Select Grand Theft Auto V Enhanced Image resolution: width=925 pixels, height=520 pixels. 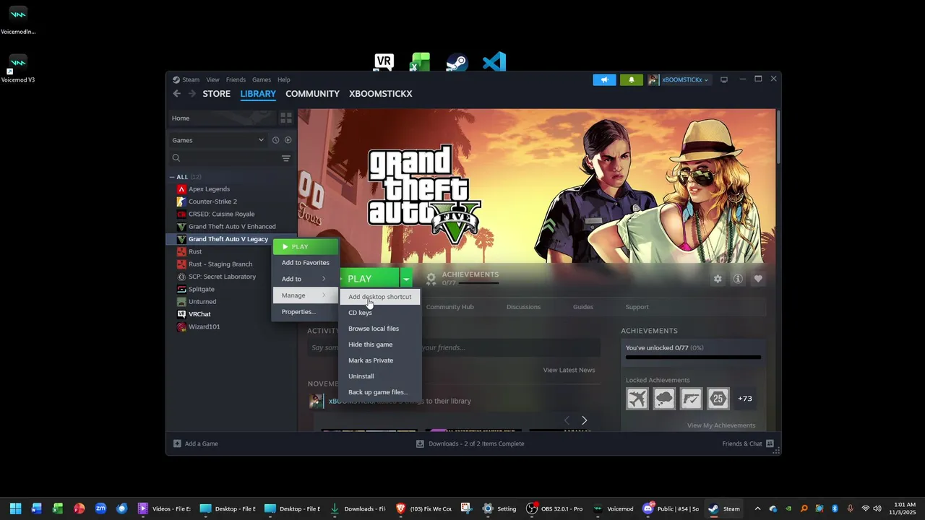pyautogui.click(x=232, y=227)
